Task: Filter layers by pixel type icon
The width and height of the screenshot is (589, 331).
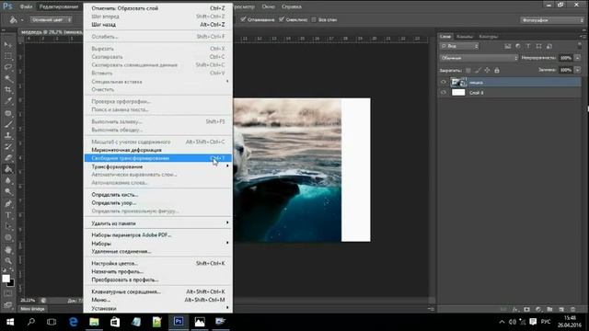Action: (508, 46)
